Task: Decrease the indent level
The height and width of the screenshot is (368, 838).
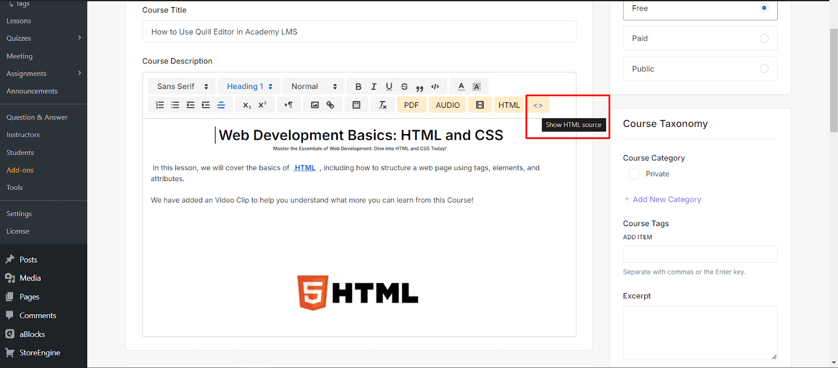Action: [x=190, y=105]
